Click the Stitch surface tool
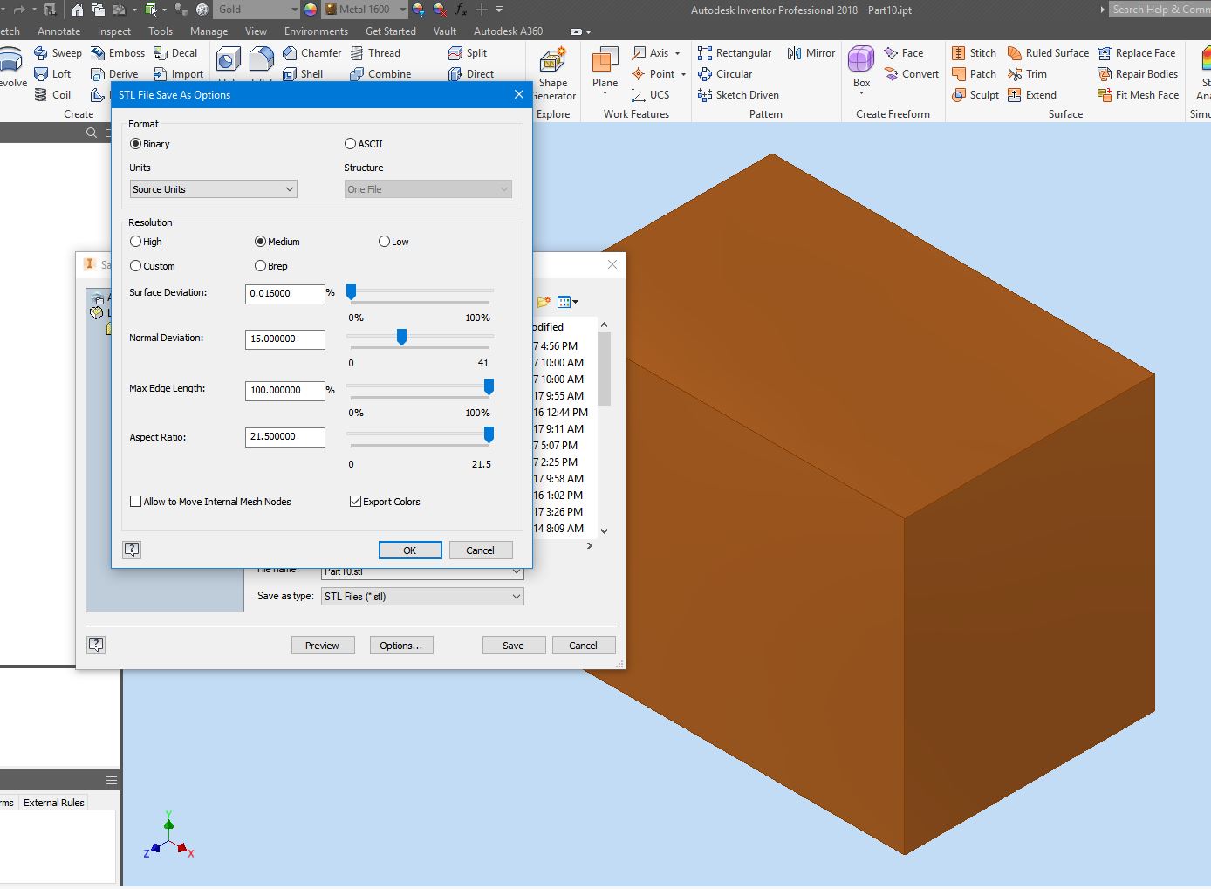Viewport: 1211px width, 889px height. 974,53
